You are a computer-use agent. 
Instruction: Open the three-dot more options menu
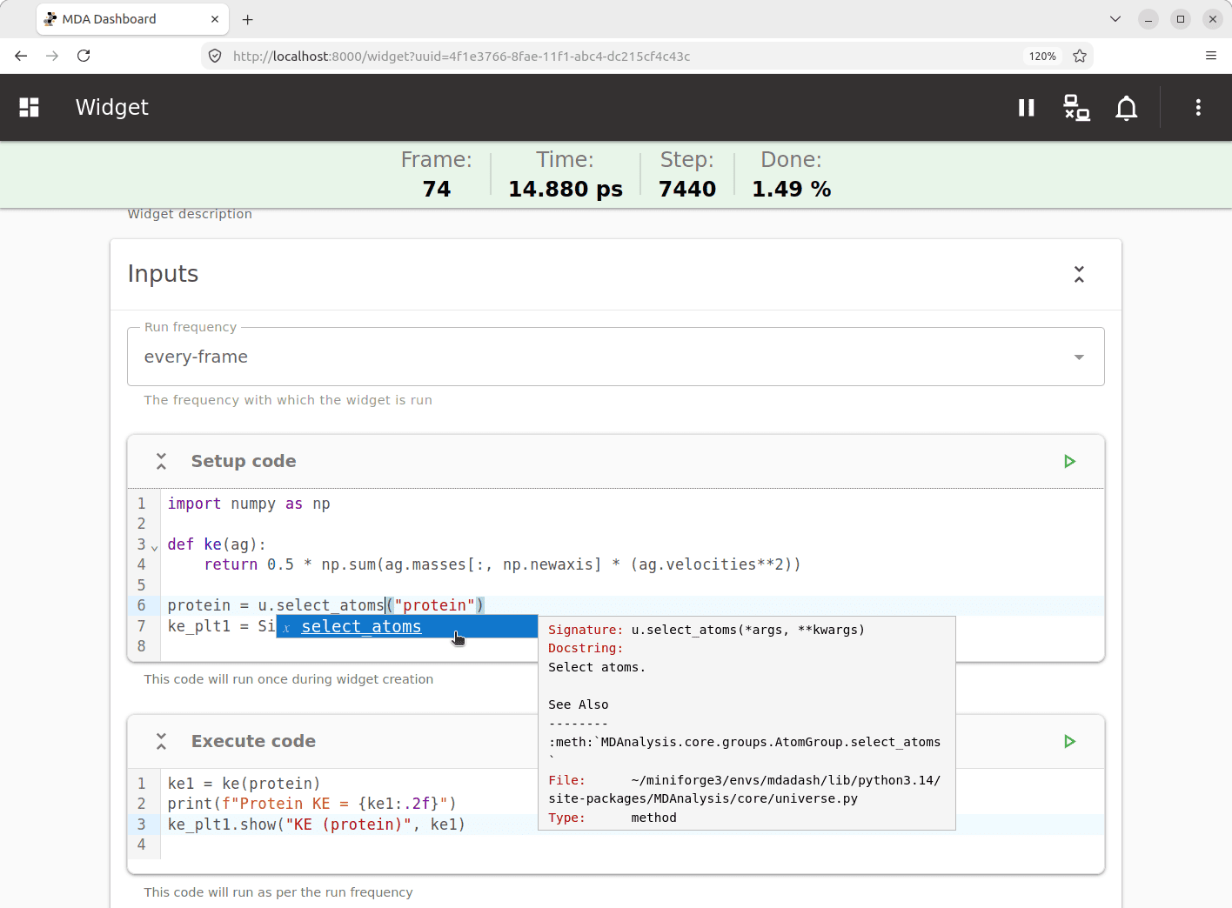click(x=1198, y=107)
